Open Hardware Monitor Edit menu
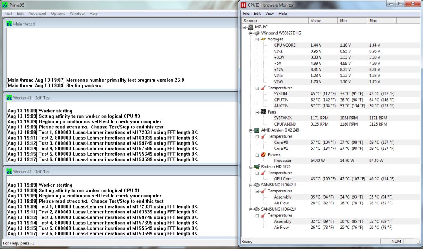Image resolution: width=423 pixels, height=249 pixels. tap(257, 14)
